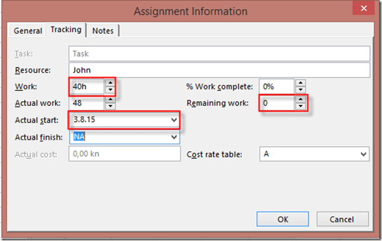Decrease Actual work with down spinner
Image resolution: width=382 pixels, height=241 pixels.
tap(110, 107)
